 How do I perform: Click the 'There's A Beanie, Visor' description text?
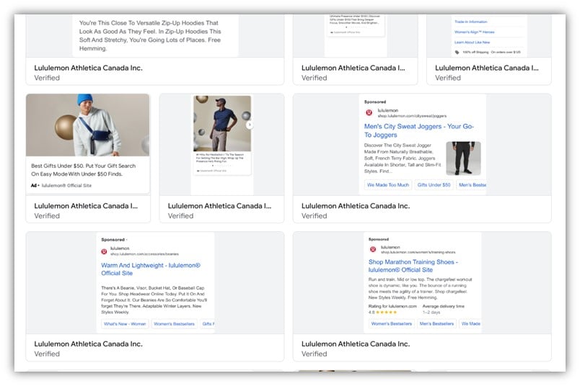(154, 300)
